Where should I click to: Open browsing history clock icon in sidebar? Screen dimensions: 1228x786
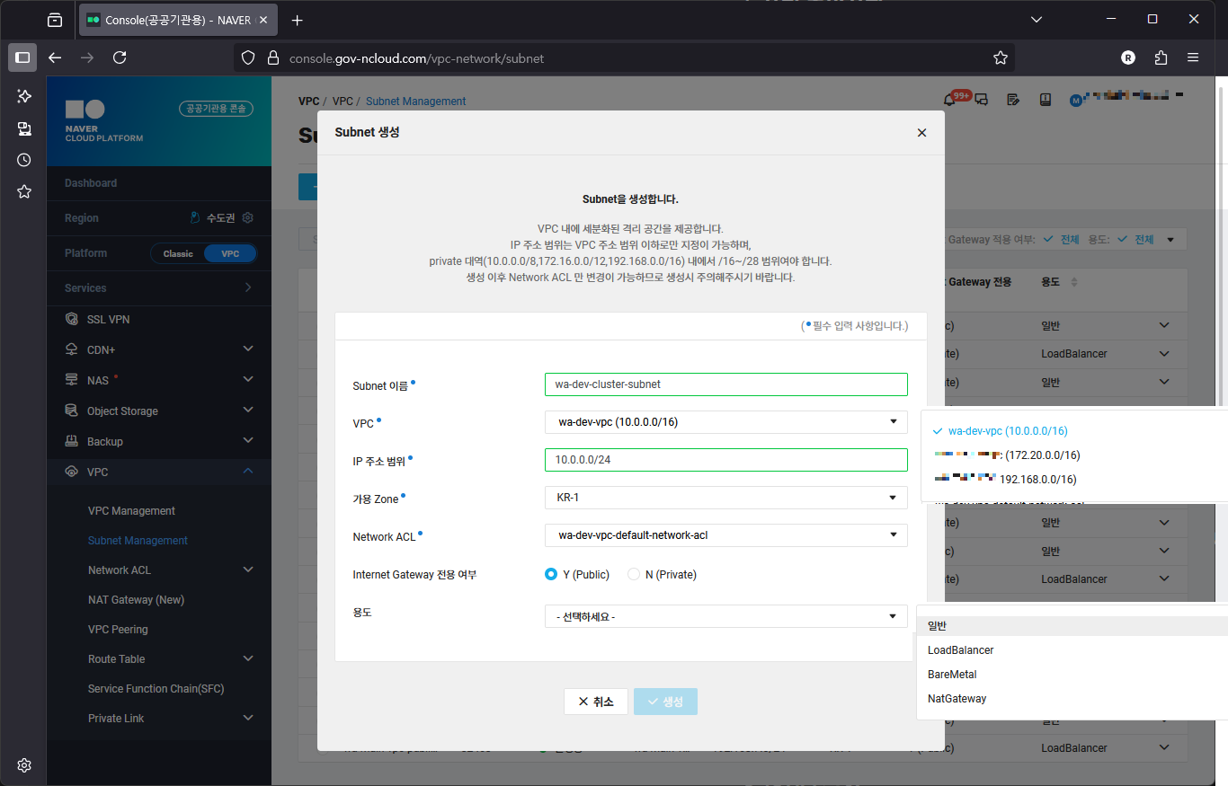pos(24,160)
